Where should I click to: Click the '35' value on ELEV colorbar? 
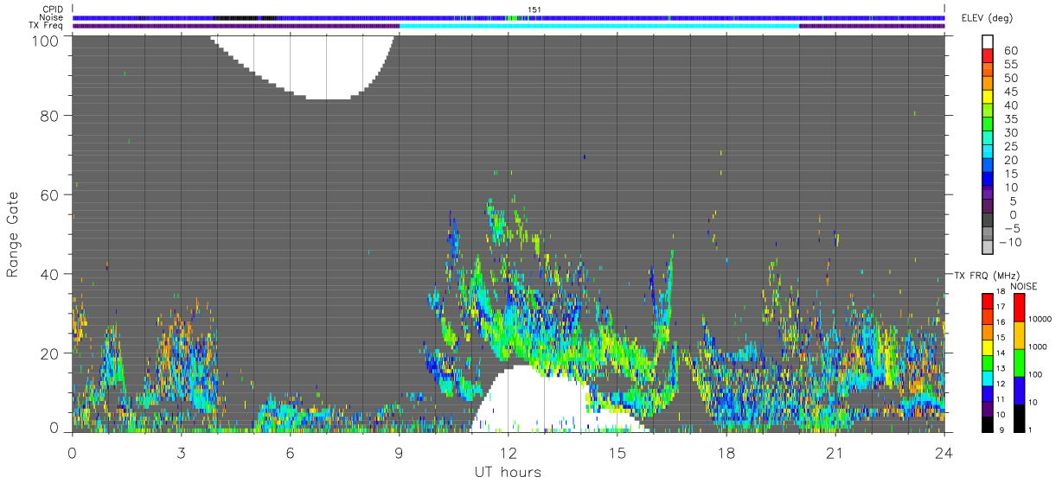(1009, 119)
